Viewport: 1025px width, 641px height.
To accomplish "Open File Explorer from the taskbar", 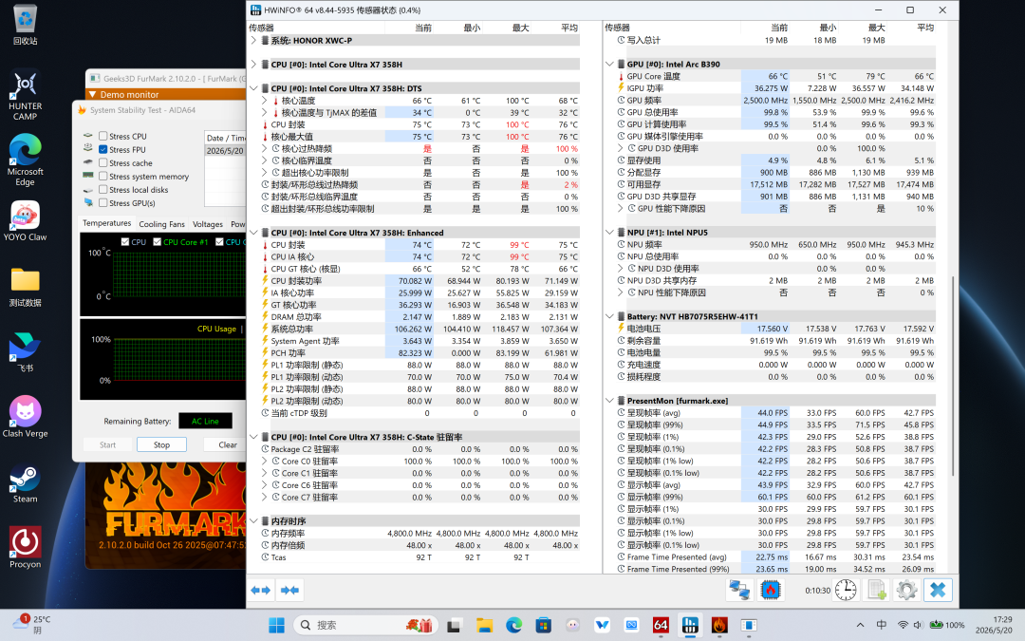I will (x=484, y=625).
